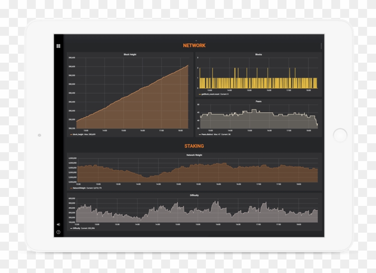Open the help question mark icon
Image resolution: width=376 pixels, height=273 pixels.
pyautogui.click(x=58, y=232)
